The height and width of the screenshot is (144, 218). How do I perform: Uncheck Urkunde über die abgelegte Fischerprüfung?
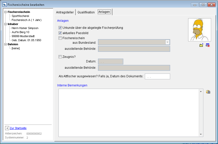tap(60, 28)
